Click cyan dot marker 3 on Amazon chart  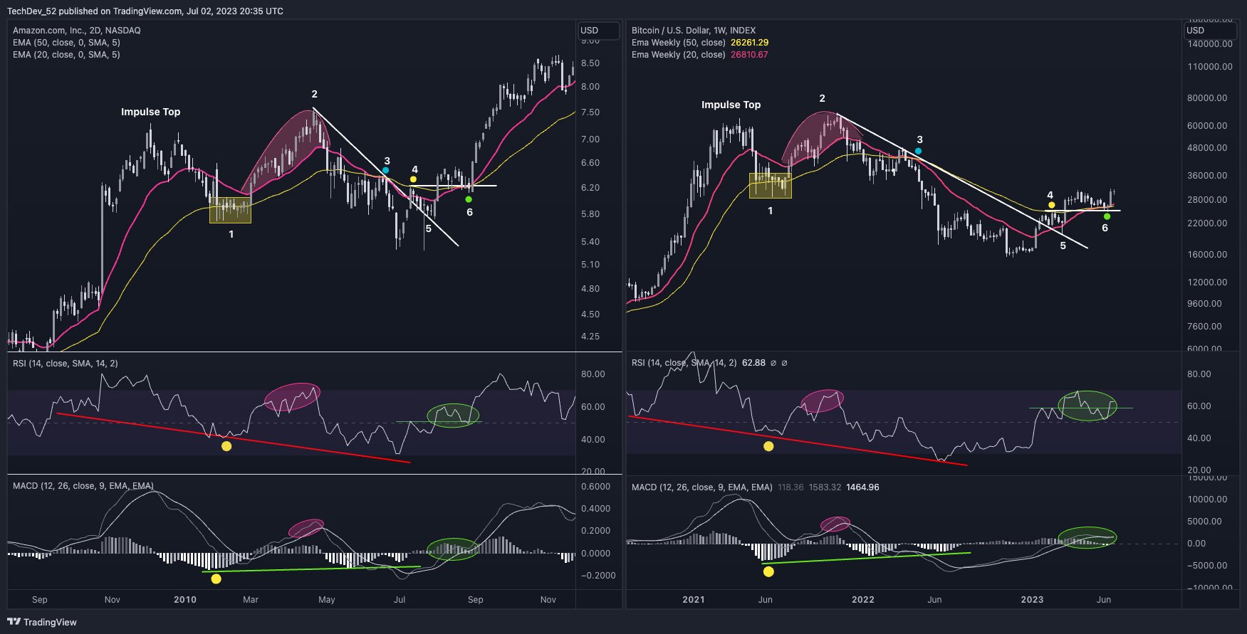pyautogui.click(x=385, y=171)
